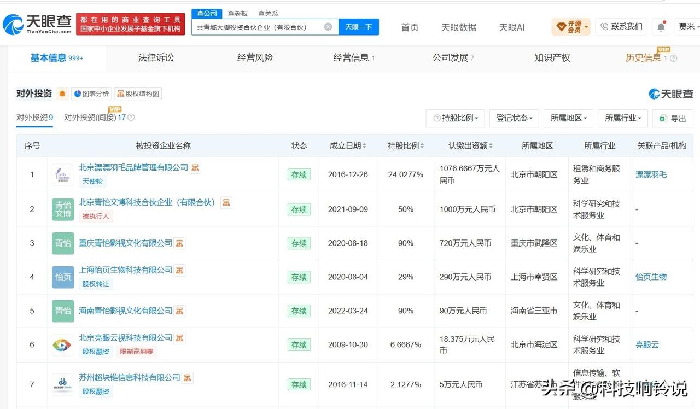Click the 被执行人 tag in row 2
The image size is (700, 409).
pos(96,216)
